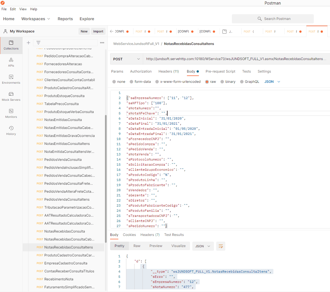
Task: Open the Environments sidebar icon
Action: pos(11,79)
